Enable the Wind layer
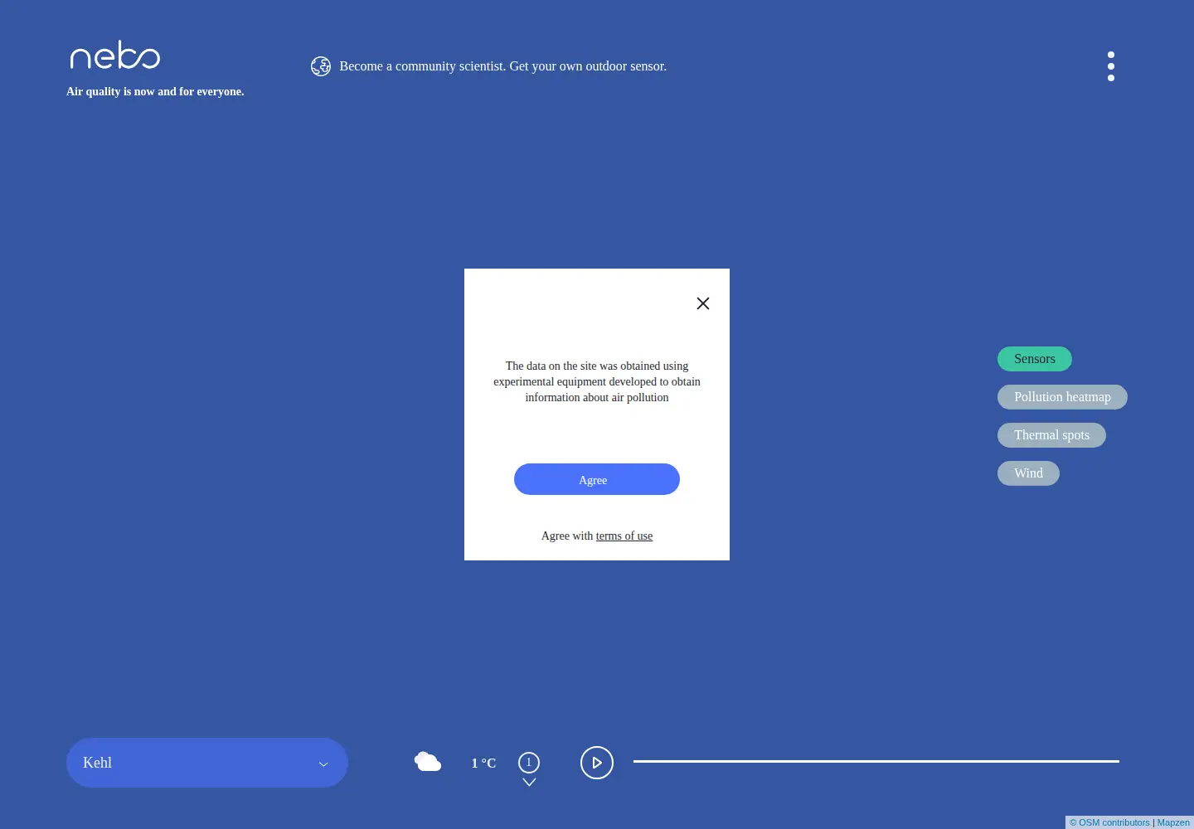This screenshot has height=829, width=1194. [x=1028, y=473]
